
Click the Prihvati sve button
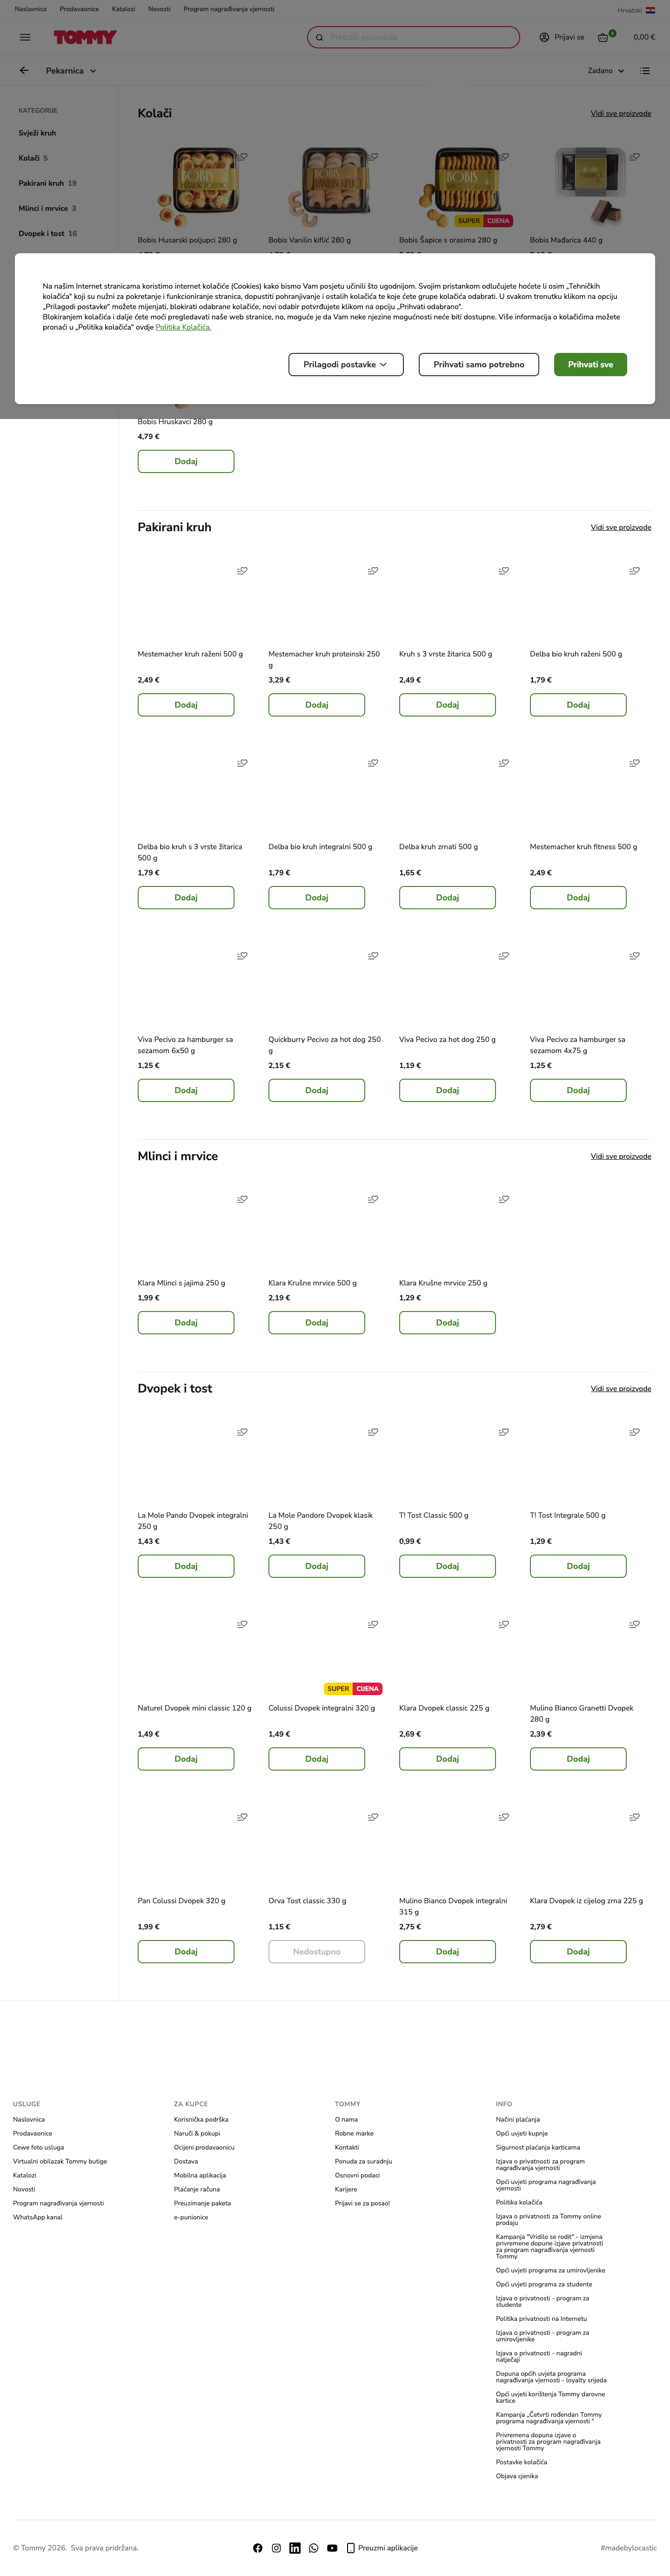pos(590,365)
